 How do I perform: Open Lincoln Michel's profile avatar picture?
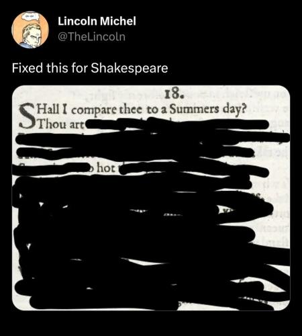point(30,30)
